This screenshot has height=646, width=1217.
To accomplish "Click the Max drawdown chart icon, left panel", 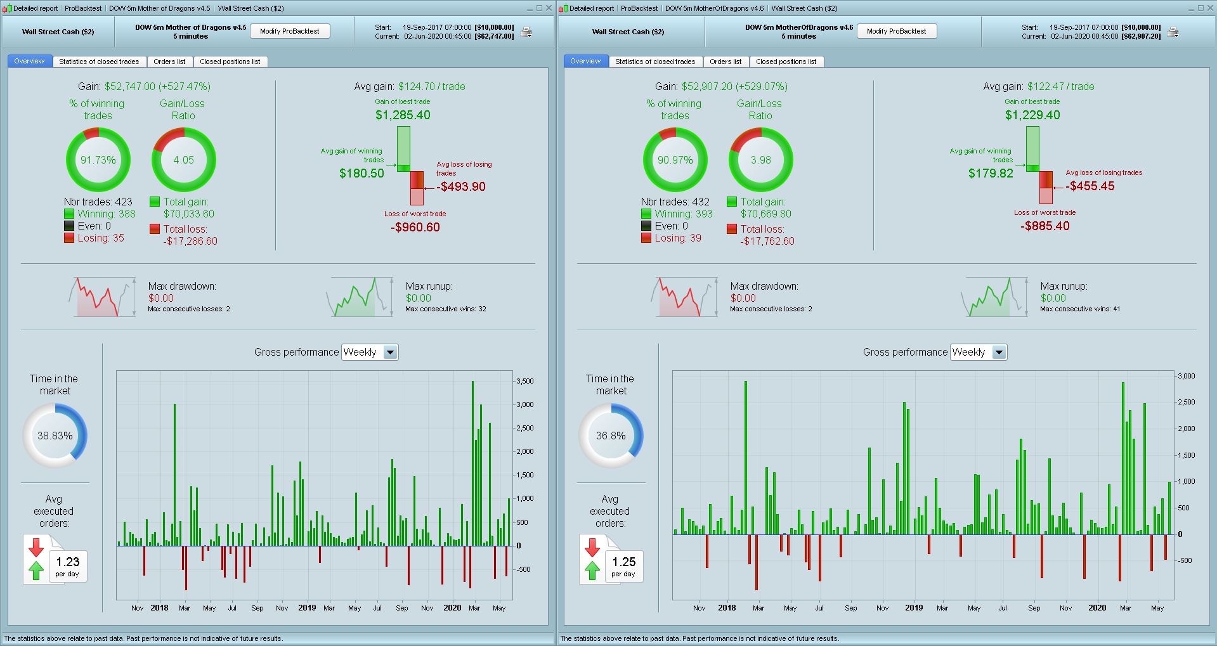I will [102, 297].
